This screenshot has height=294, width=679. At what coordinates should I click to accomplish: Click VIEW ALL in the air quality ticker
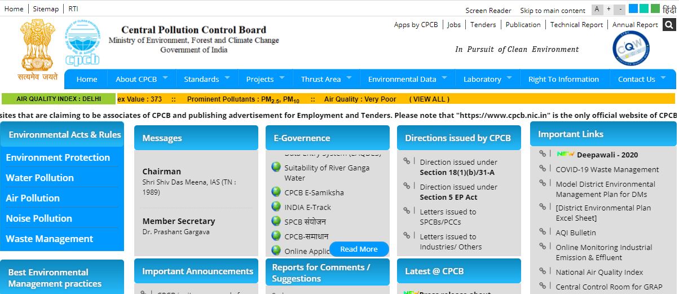pos(429,99)
